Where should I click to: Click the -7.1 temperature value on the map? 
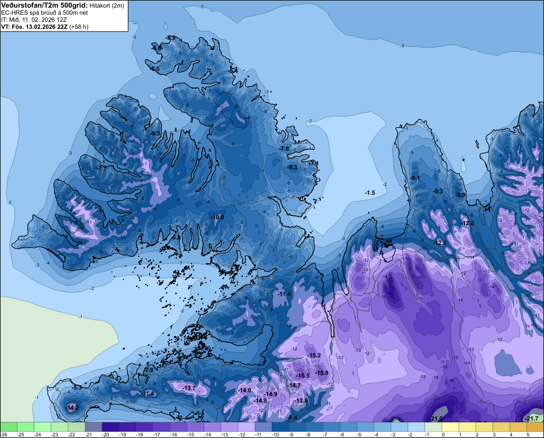click(x=313, y=163)
